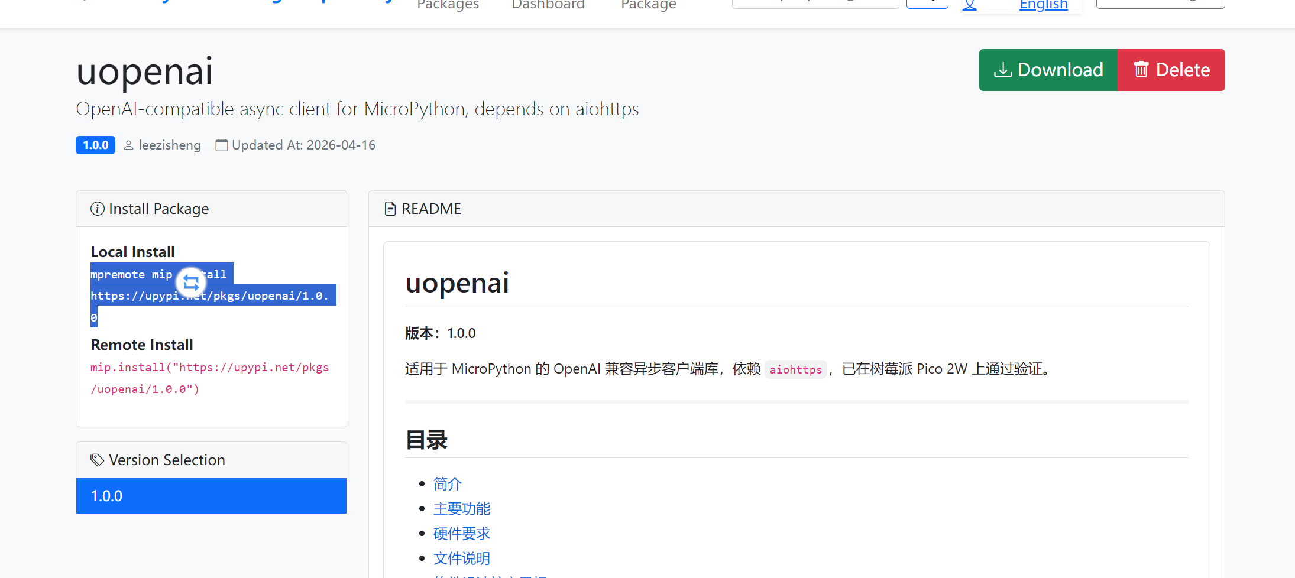Click the Remote Install heading
Viewport: 1295px width, 578px height.
142,345
